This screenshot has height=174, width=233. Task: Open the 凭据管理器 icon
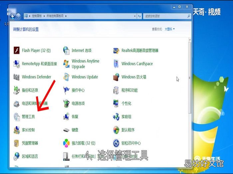[16, 143]
